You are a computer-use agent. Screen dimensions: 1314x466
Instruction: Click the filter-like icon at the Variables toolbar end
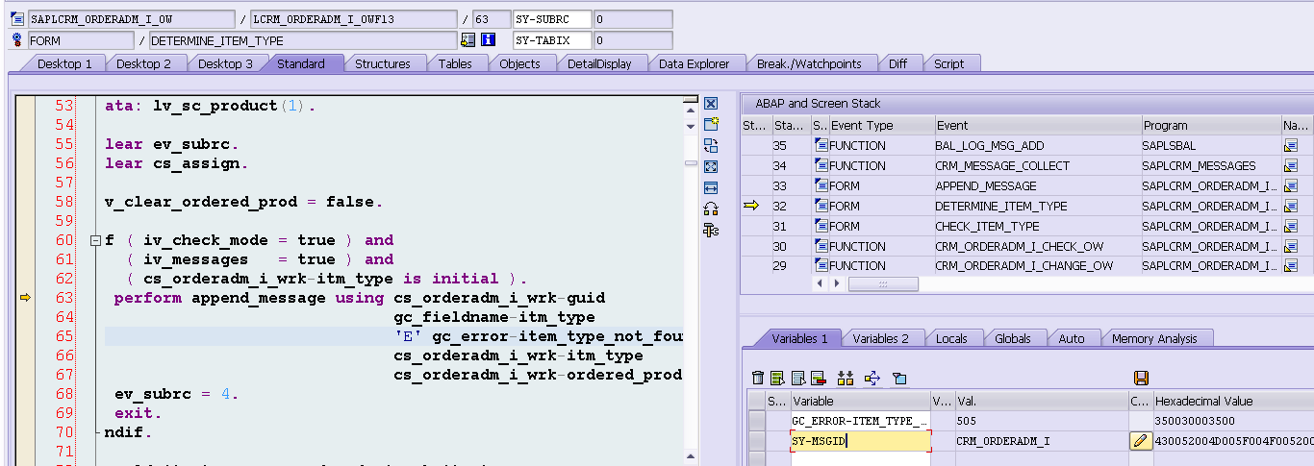(x=899, y=378)
